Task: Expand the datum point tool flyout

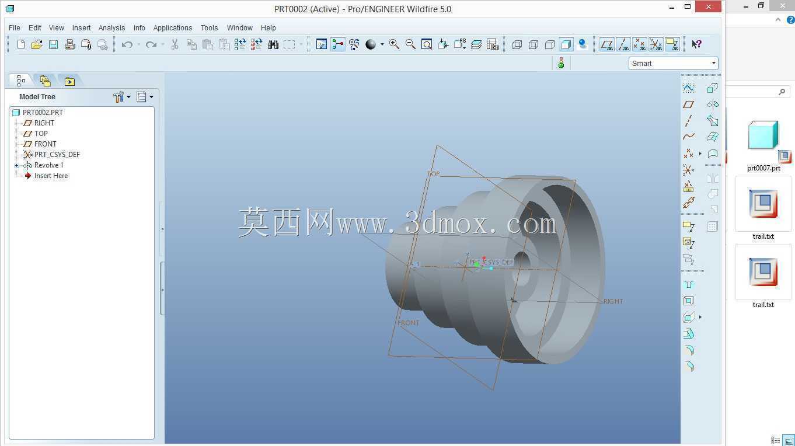Action: tap(700, 154)
